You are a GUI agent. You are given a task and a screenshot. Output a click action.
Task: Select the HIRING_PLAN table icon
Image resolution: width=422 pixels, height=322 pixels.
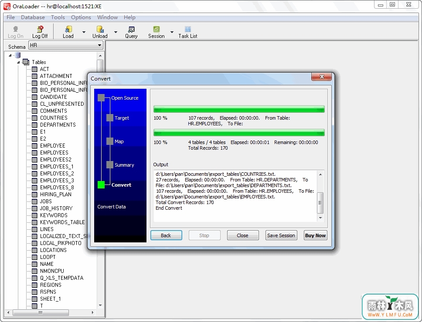click(34, 195)
